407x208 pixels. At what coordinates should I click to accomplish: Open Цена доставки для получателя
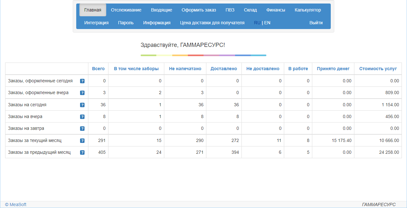click(x=212, y=23)
